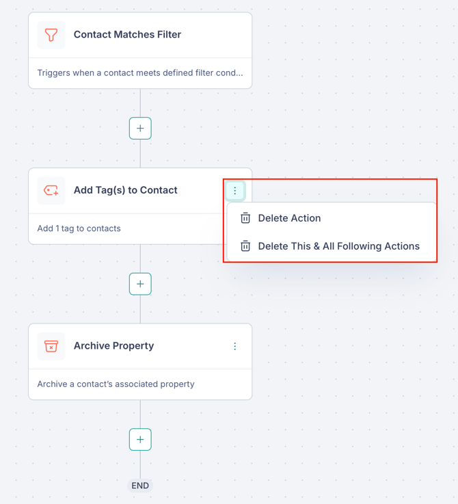Click 'Archive a contact's associated property' text
The width and height of the screenshot is (458, 504).
coord(116,384)
